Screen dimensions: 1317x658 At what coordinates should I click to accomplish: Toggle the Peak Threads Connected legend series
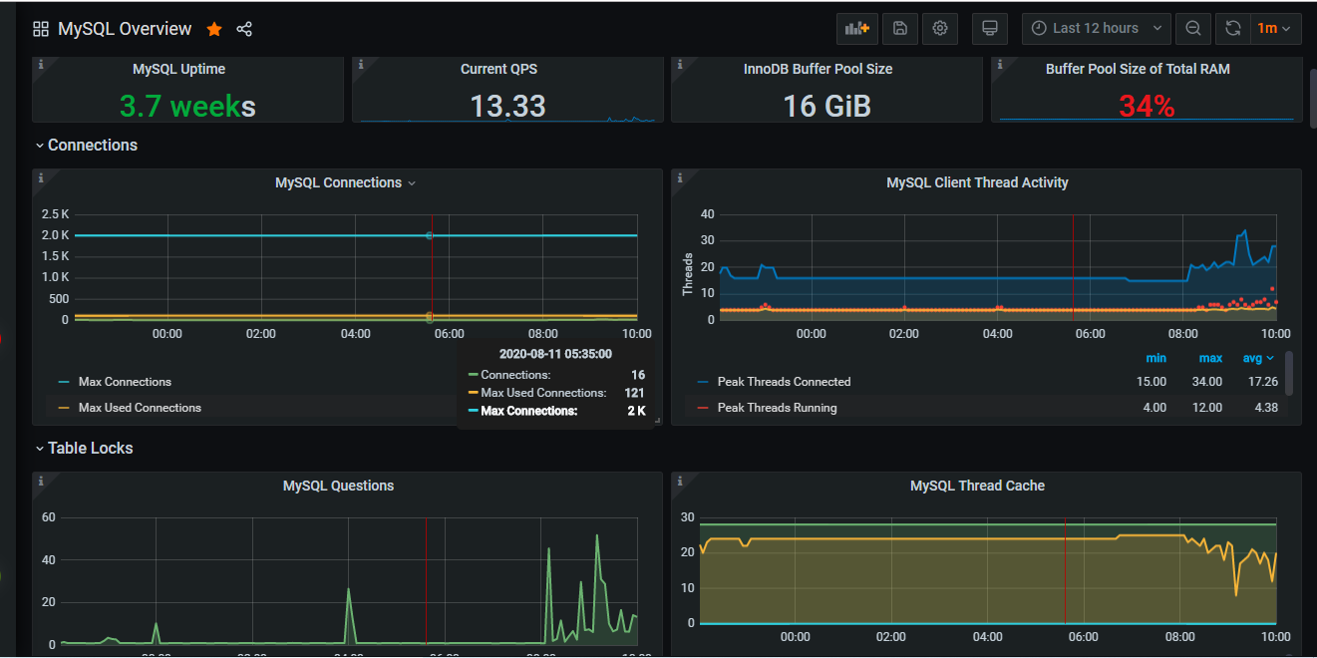pyautogui.click(x=784, y=382)
